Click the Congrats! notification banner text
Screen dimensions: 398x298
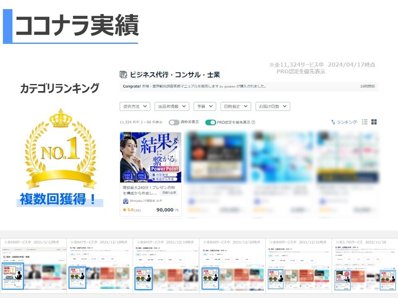[194, 86]
